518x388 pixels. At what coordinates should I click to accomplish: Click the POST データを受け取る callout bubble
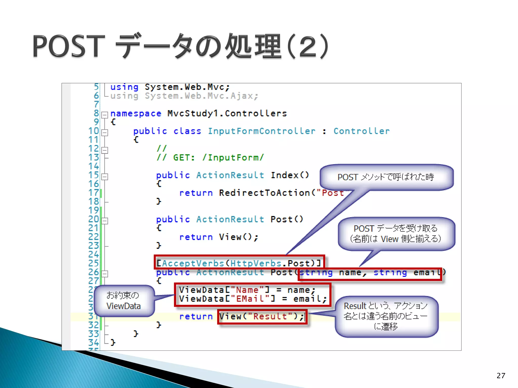[396, 234]
